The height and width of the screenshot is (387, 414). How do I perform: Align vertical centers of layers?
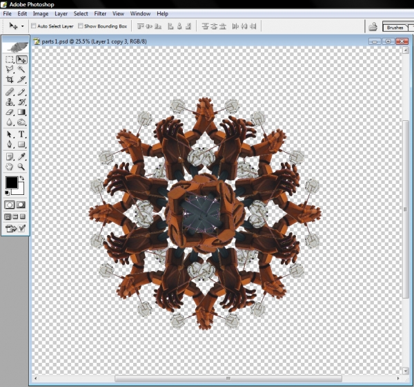149,26
